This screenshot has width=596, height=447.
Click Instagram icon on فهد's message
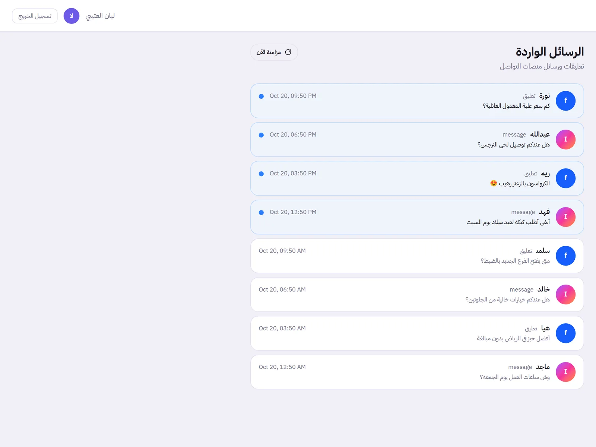(565, 217)
